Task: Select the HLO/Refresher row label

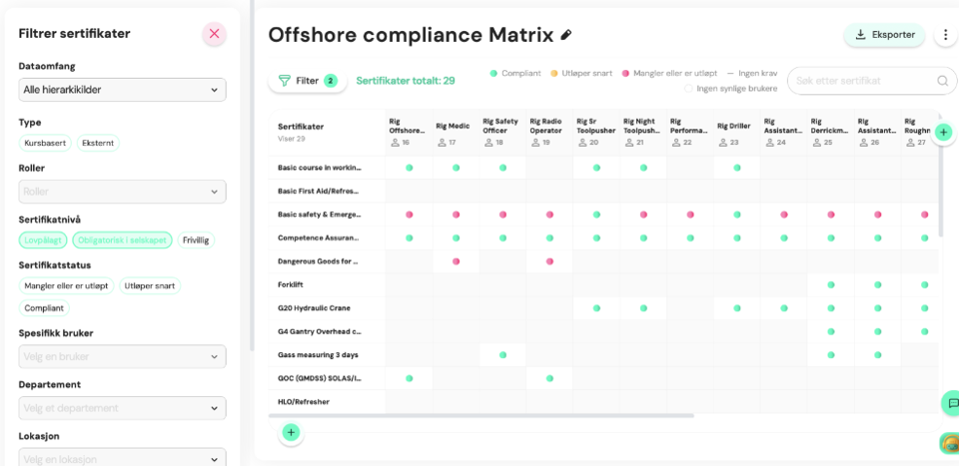Action: (x=304, y=402)
